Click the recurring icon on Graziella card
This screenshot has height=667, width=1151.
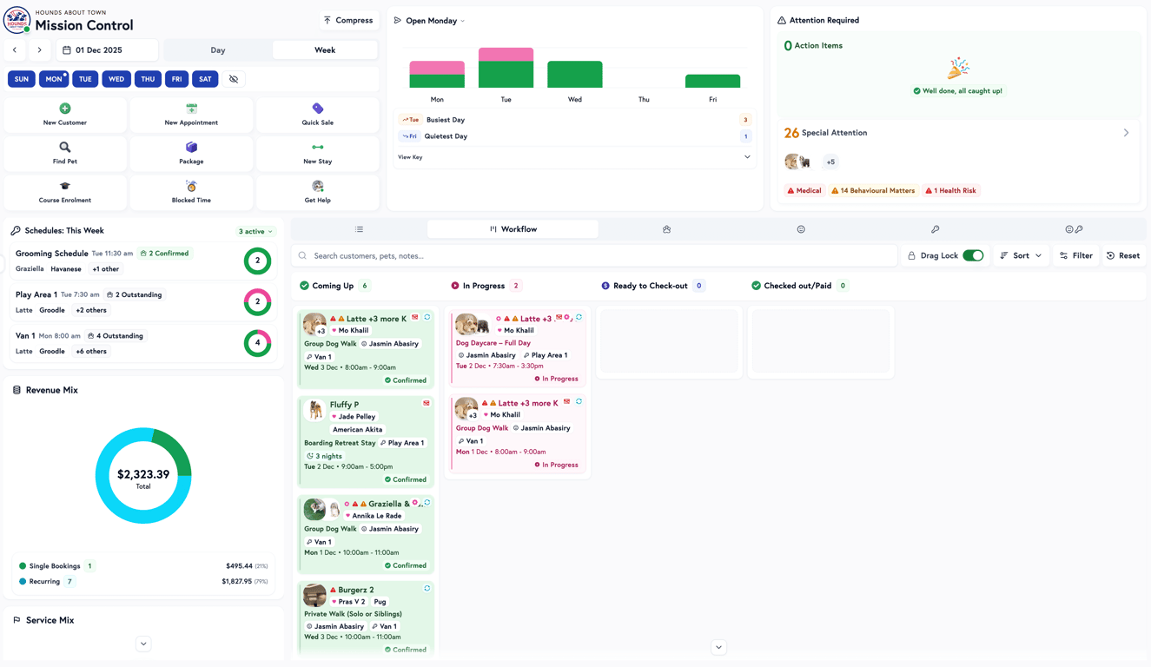pyautogui.click(x=427, y=503)
